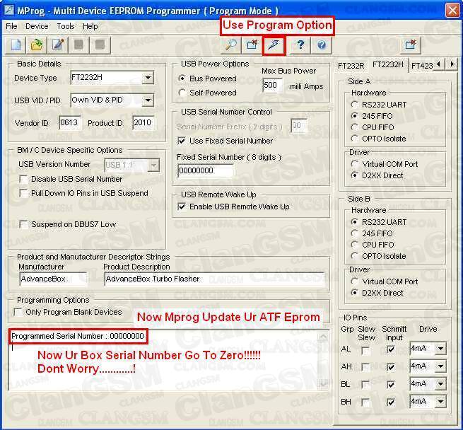Check Only Program Blank Devices
The image size is (463, 430).
18,313
